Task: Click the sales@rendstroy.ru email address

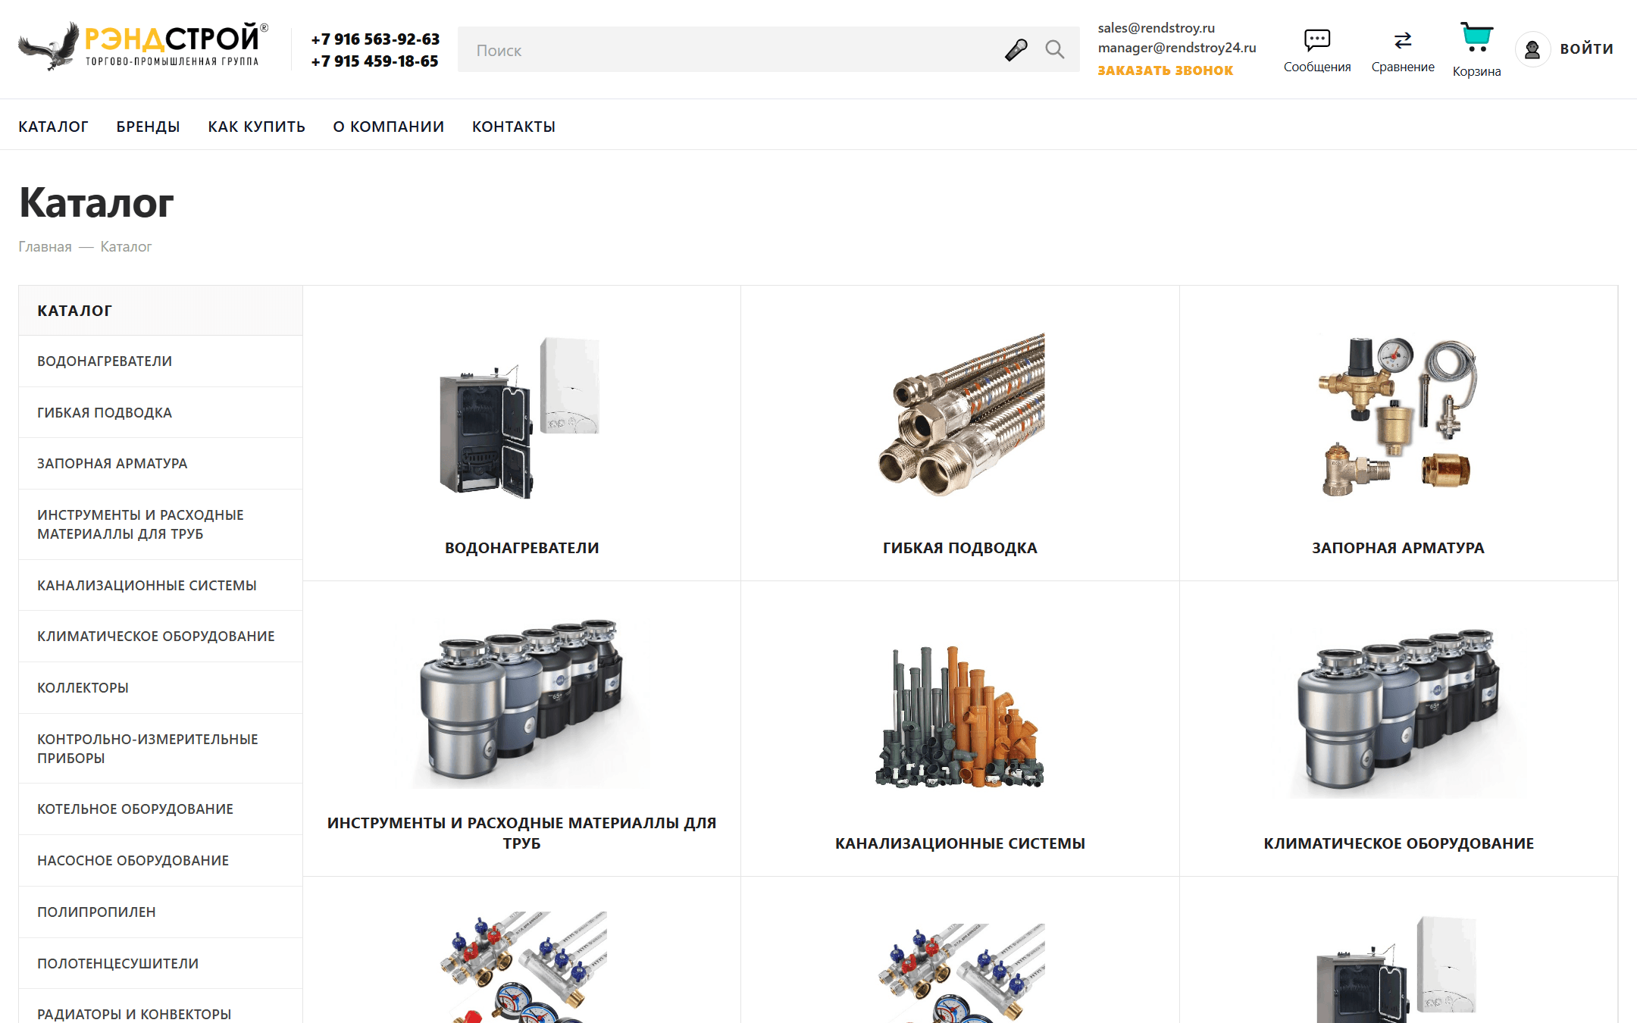Action: [x=1157, y=28]
